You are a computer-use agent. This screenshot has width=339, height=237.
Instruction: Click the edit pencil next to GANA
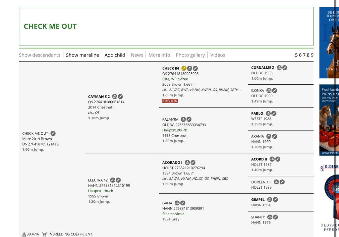click(x=183, y=203)
